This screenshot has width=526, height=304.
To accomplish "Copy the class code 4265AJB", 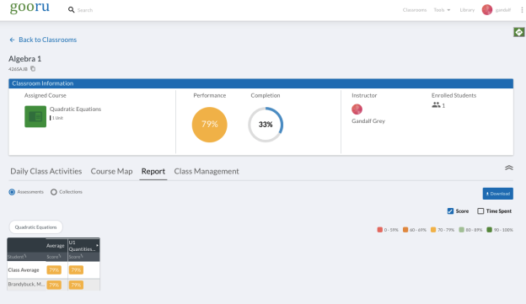I will [33, 69].
